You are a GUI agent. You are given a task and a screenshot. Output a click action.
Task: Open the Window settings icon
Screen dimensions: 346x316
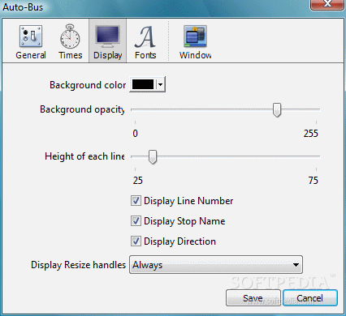pyautogui.click(x=195, y=36)
